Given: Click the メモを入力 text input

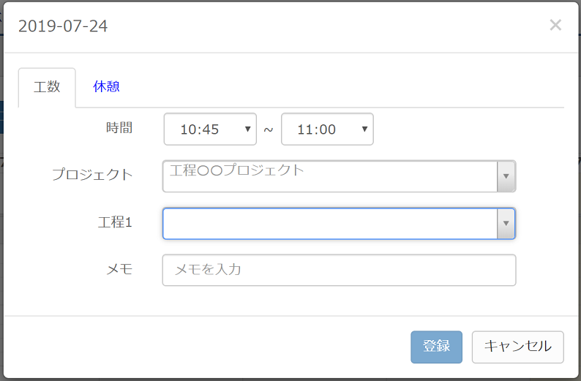Looking at the screenshot, I should tap(339, 270).
